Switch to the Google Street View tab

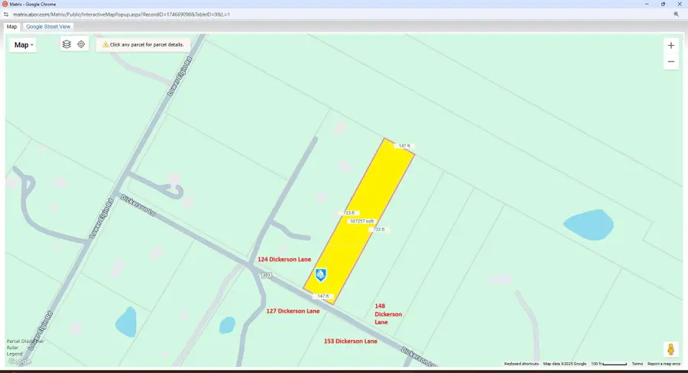click(48, 26)
